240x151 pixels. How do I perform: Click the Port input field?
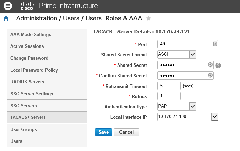click(187, 44)
